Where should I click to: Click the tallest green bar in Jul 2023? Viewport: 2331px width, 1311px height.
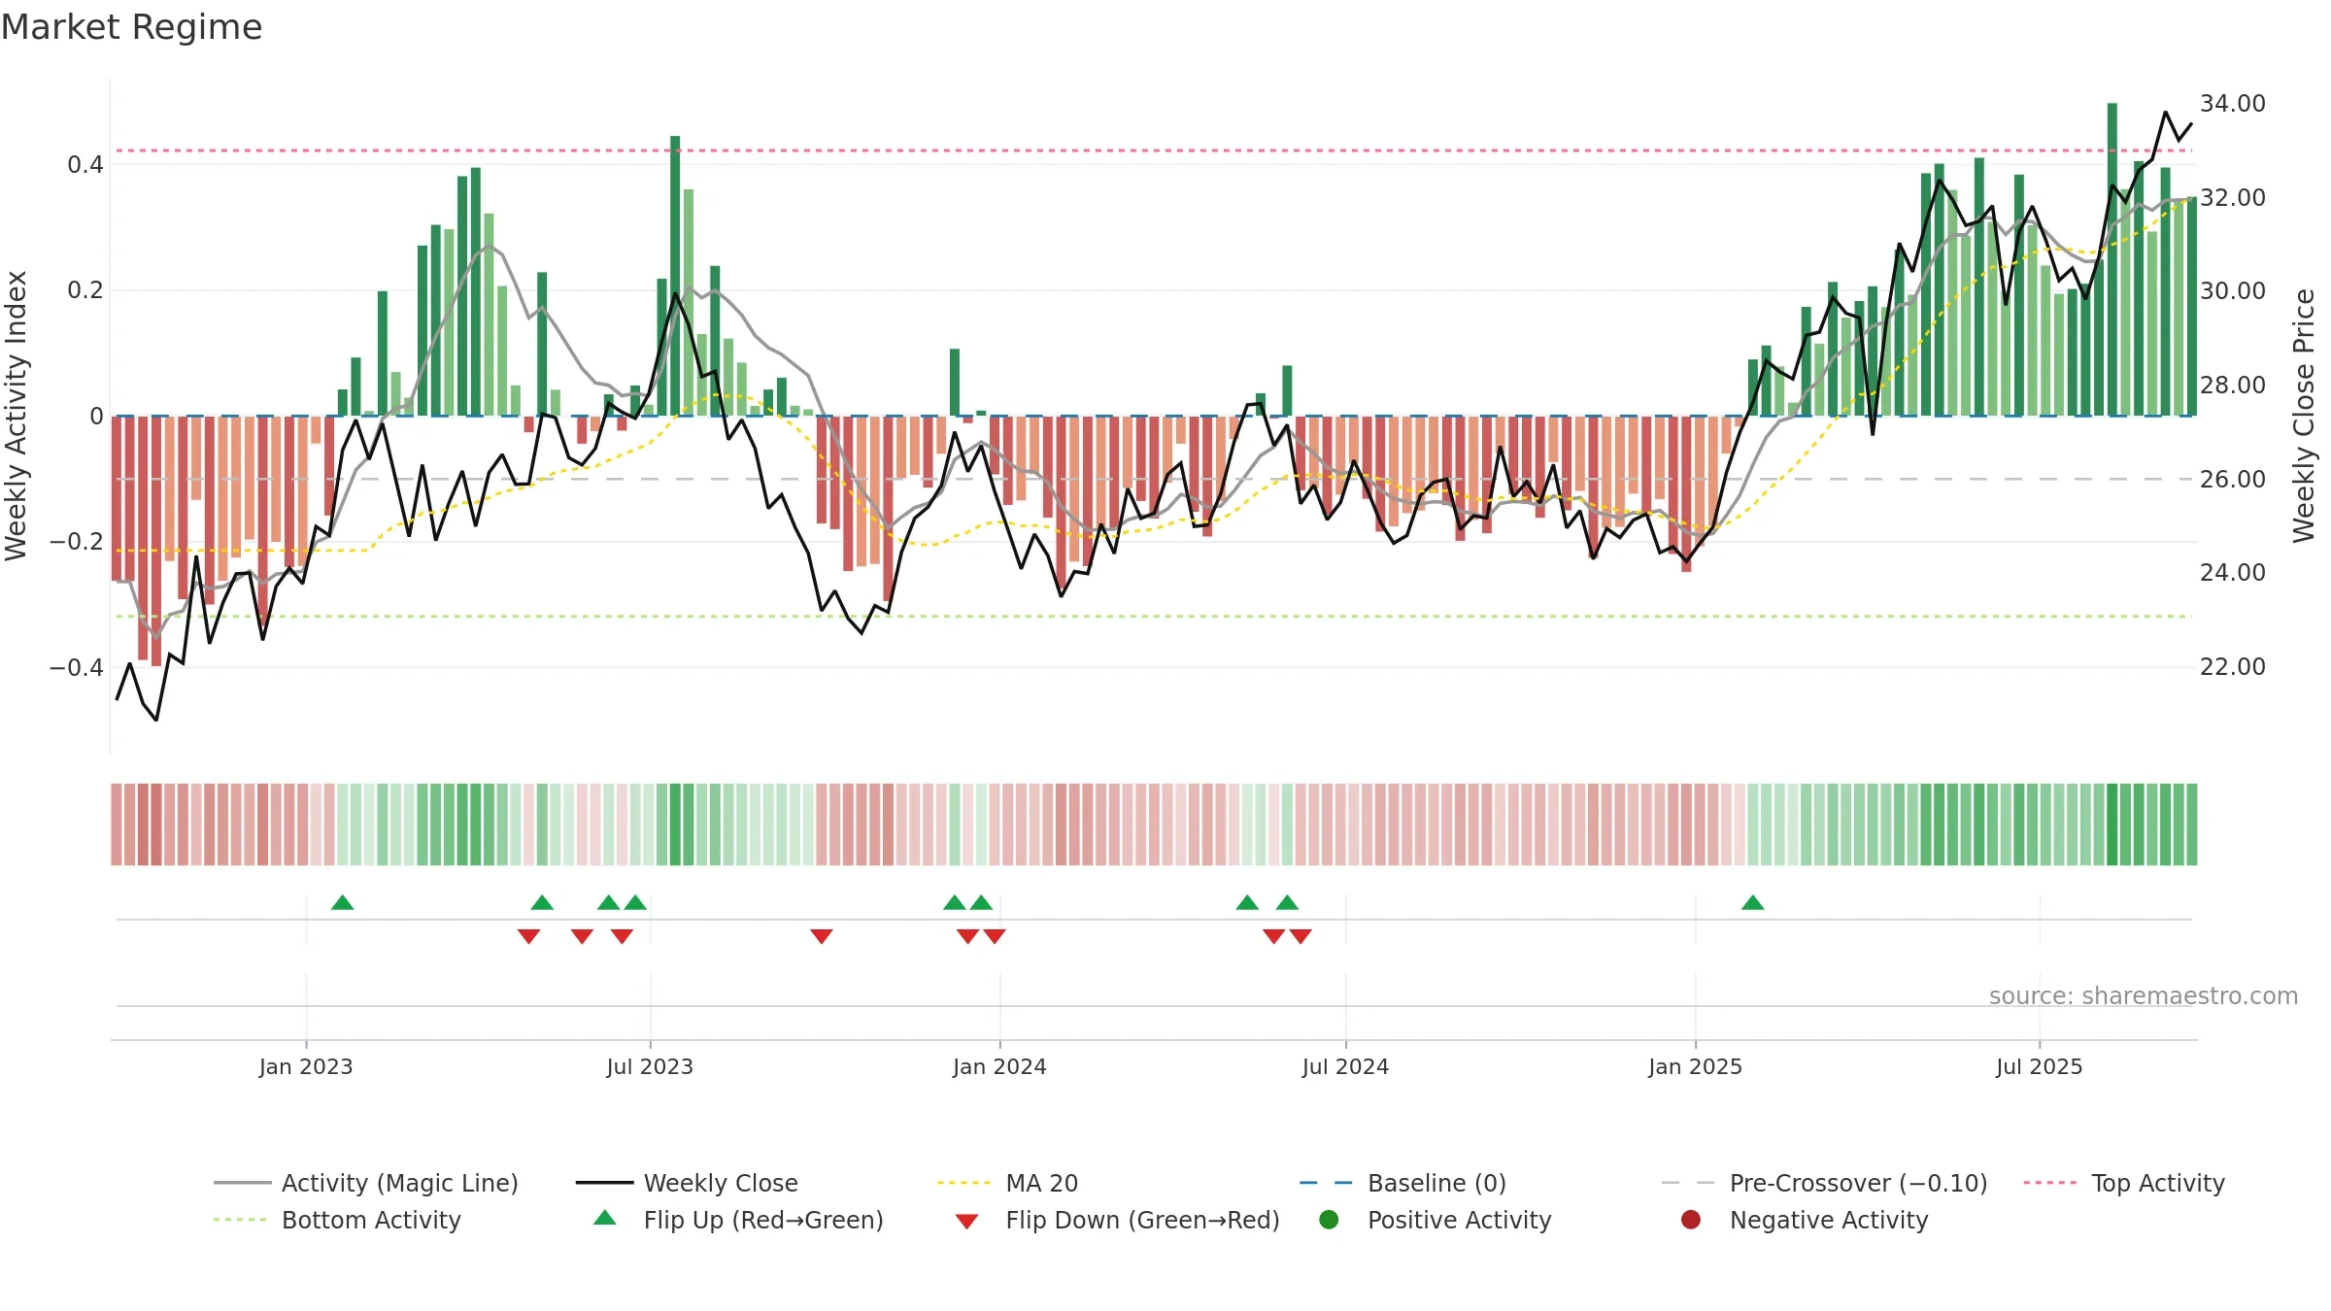coord(675,276)
